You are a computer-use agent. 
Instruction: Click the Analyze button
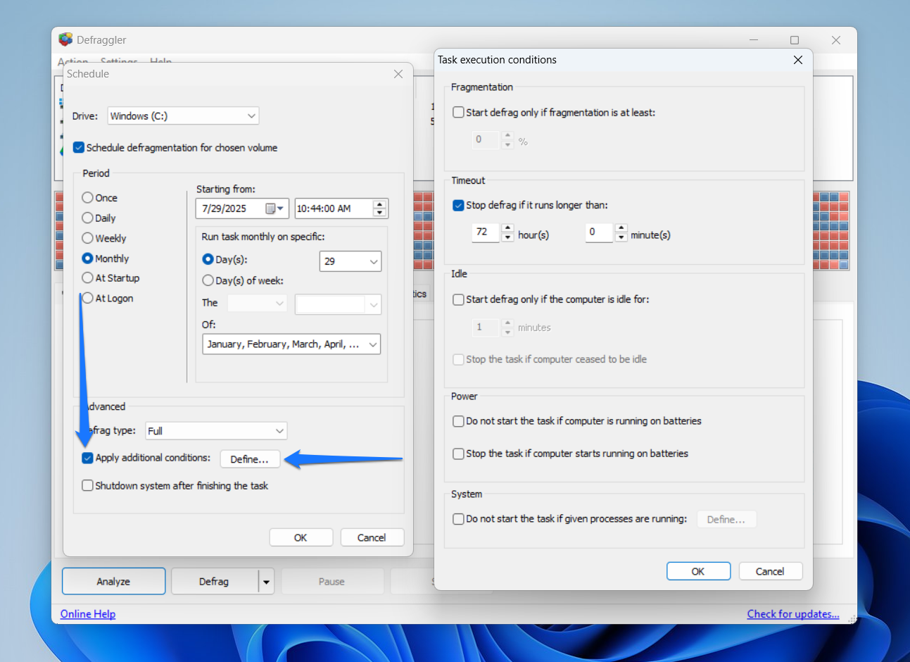(x=113, y=581)
